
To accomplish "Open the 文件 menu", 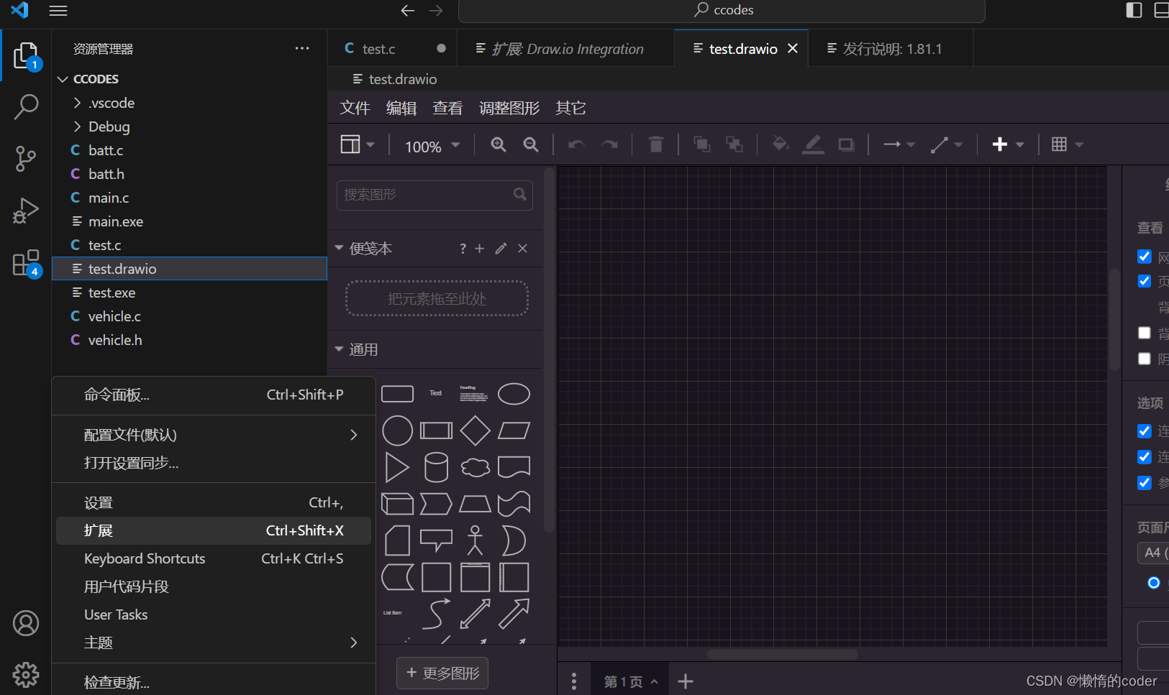I will coord(355,108).
